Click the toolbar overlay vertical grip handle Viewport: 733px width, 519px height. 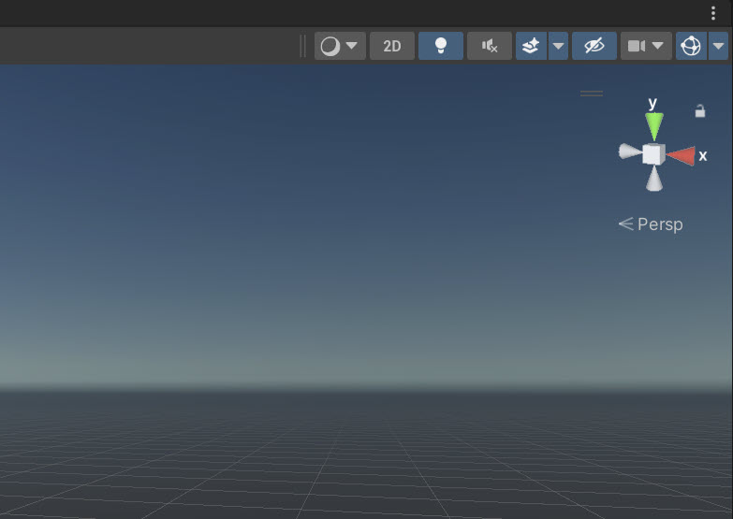(302, 46)
